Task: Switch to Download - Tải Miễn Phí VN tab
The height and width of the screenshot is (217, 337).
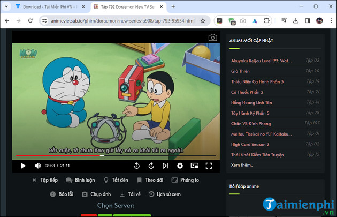Action: (x=50, y=7)
